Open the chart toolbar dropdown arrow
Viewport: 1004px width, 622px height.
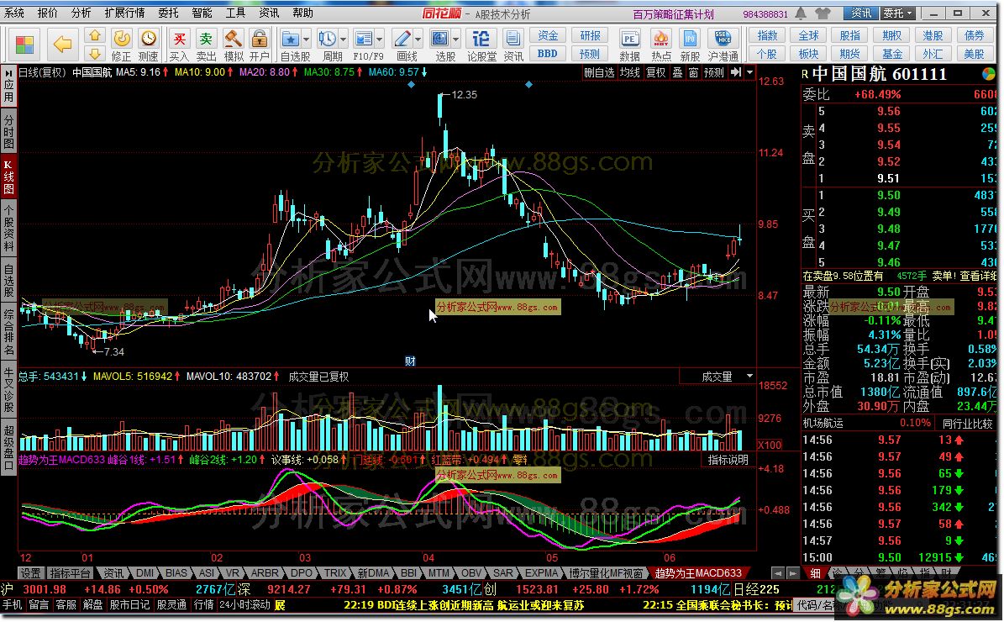[749, 72]
